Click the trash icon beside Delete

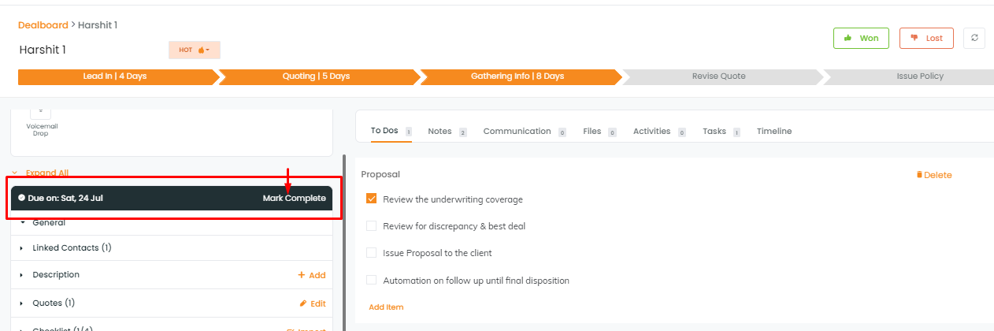pyautogui.click(x=919, y=175)
